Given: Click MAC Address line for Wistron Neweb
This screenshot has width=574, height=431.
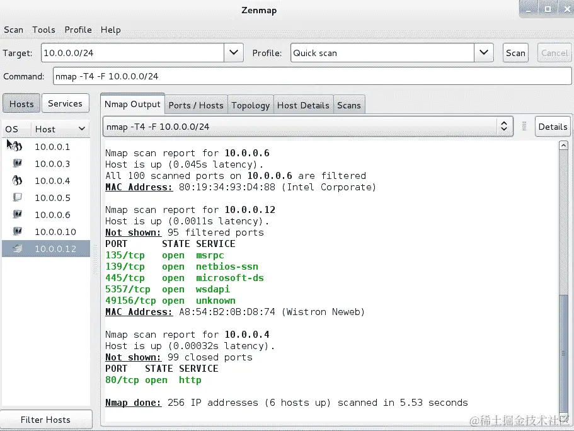Looking at the screenshot, I should (235, 312).
